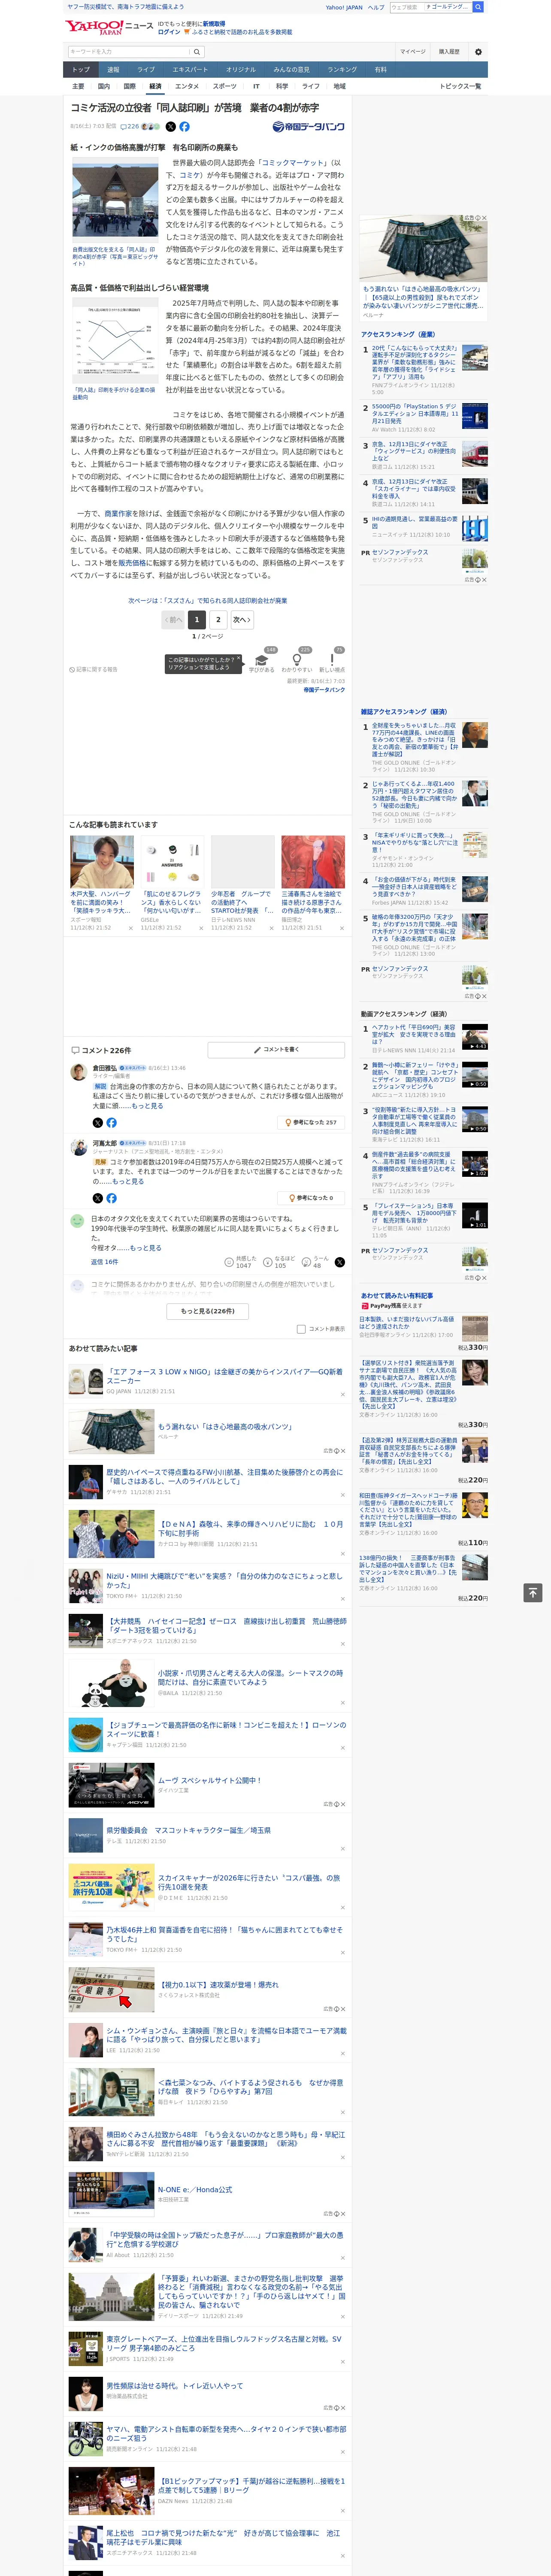Click scroll-to-top arrow button

533,1593
